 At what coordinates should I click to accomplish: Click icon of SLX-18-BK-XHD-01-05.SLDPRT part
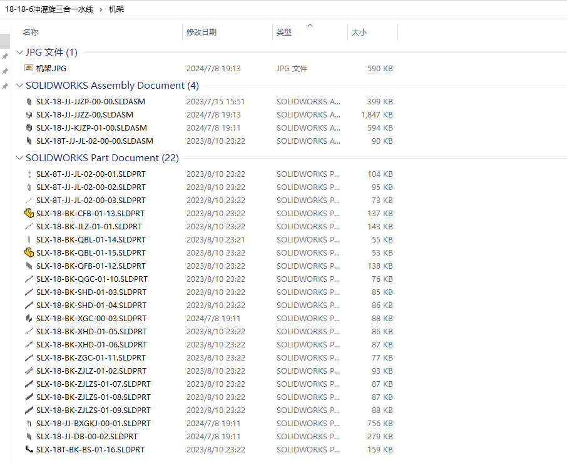click(x=29, y=331)
